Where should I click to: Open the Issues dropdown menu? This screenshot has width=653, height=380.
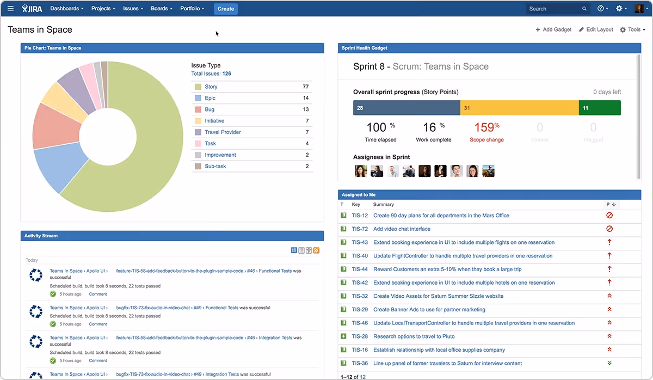click(133, 9)
